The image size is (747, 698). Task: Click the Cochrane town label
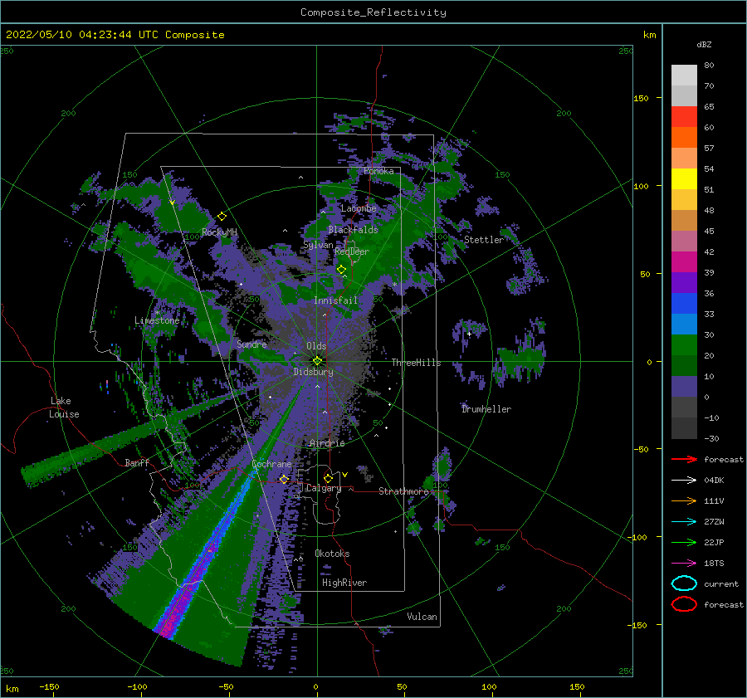(271, 464)
